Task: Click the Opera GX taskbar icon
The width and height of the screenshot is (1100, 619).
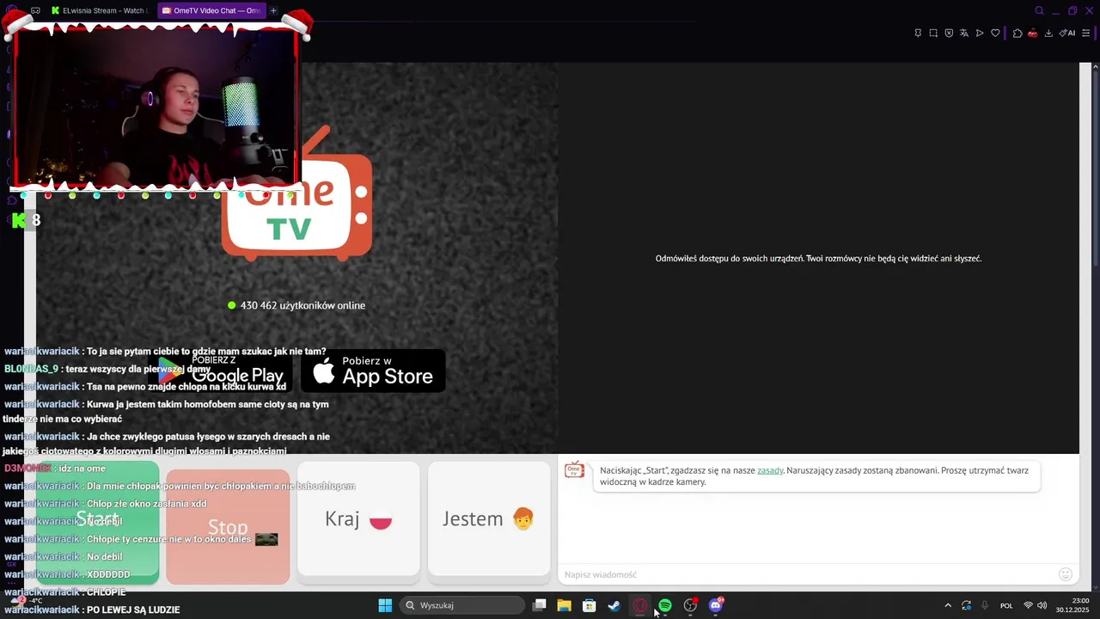Action: coord(639,605)
